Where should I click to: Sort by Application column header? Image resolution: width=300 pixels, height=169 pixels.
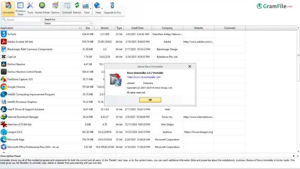(40, 28)
